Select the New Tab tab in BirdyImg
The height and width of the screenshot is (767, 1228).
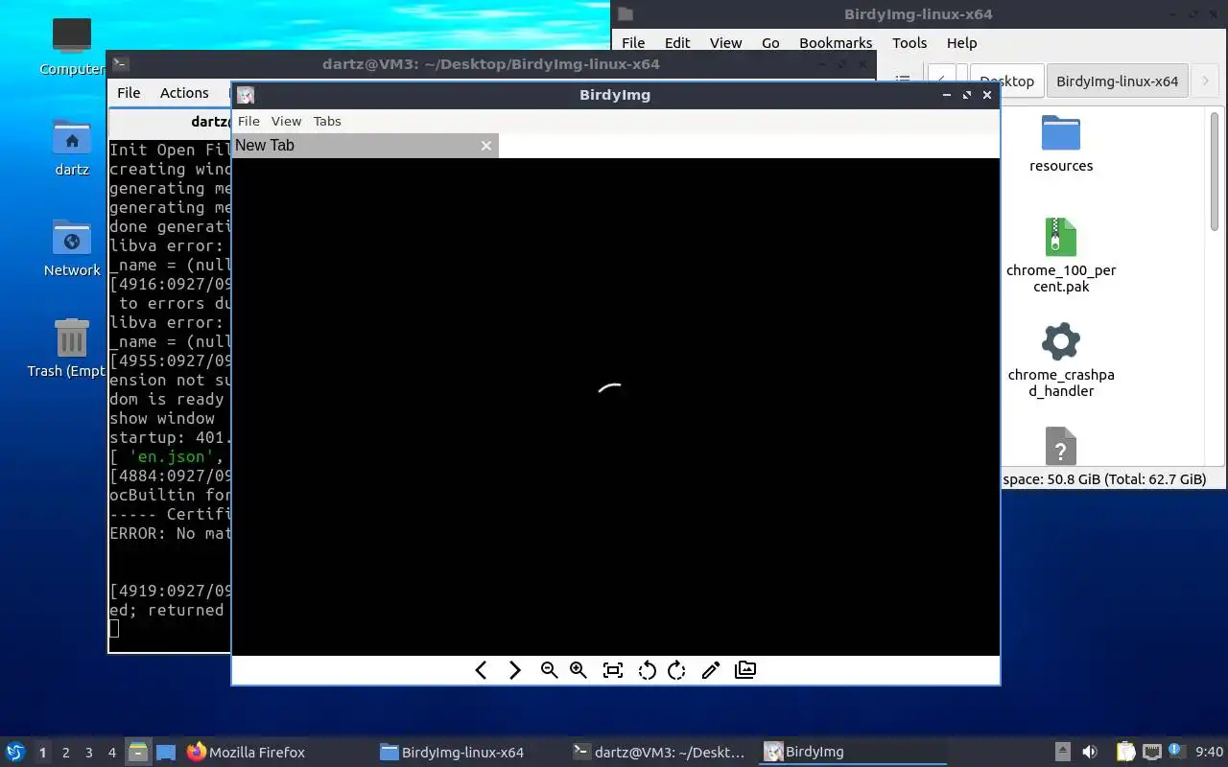pos(365,146)
